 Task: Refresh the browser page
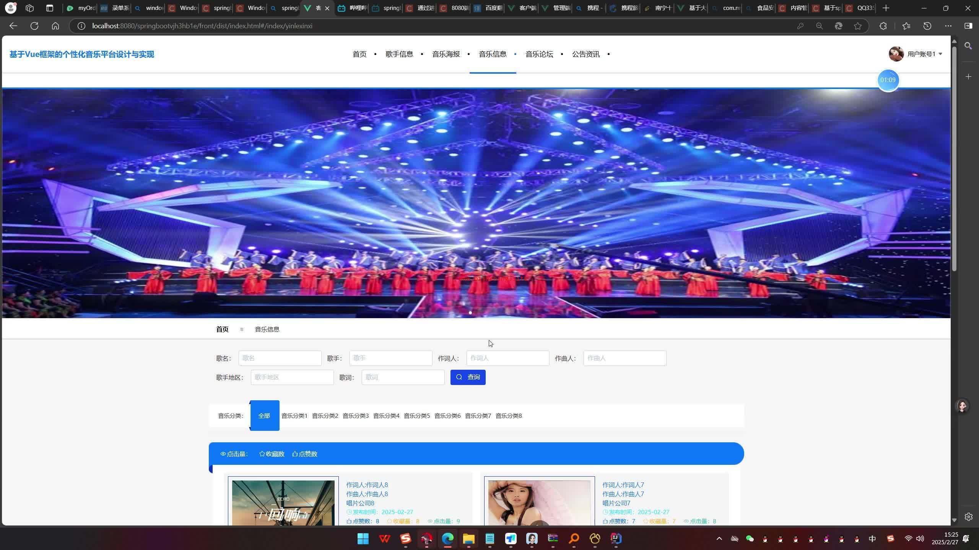[34, 26]
